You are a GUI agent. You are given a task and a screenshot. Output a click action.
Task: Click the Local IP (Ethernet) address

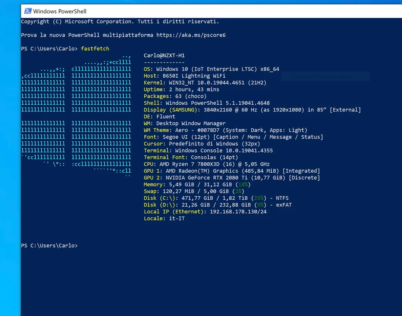pyautogui.click(x=238, y=212)
